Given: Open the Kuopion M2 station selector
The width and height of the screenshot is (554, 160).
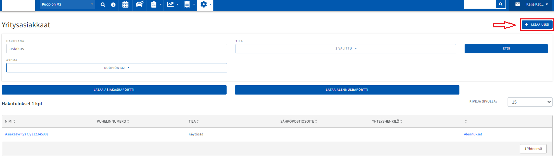Looking at the screenshot, I should click(68, 5).
